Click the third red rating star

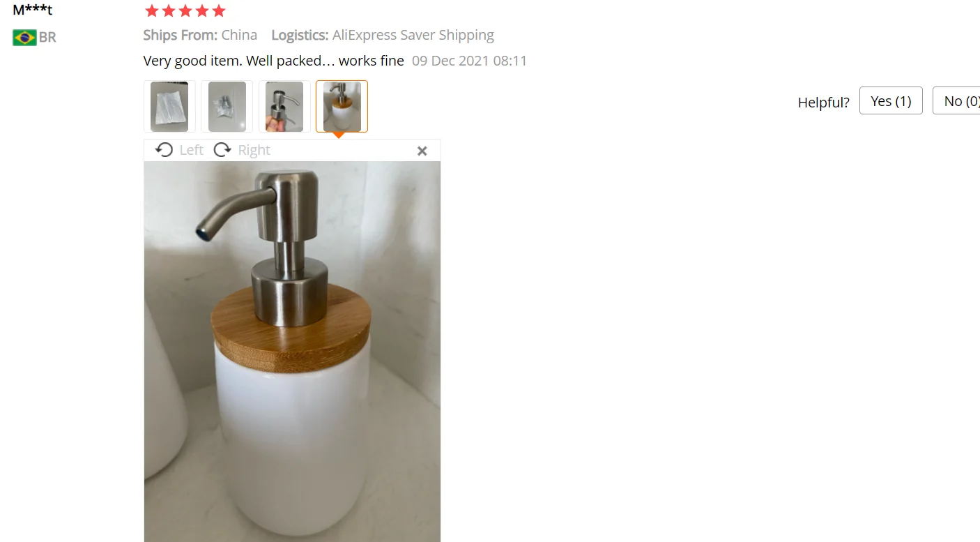pyautogui.click(x=185, y=10)
